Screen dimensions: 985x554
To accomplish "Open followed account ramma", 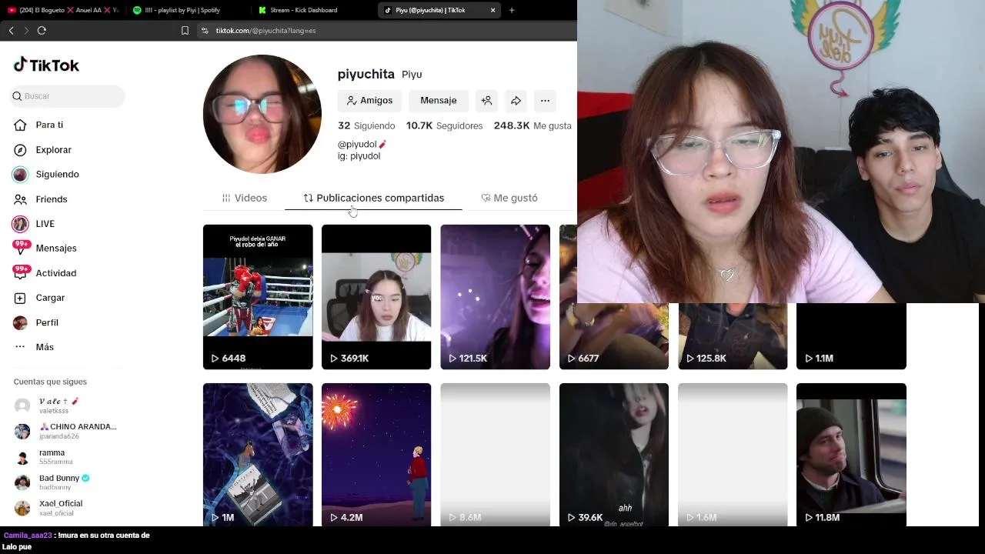I will (45, 457).
